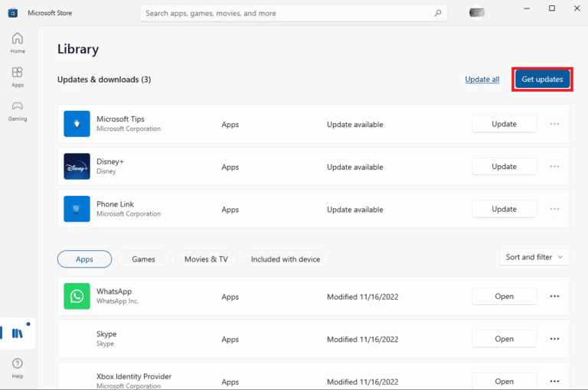This screenshot has width=588, height=390.
Task: Click Modified 11/16/2022 in WhatsApp row
Action: click(362, 297)
